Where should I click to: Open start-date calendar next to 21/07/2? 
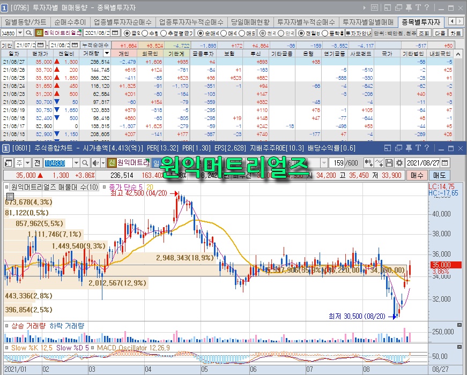point(41,45)
